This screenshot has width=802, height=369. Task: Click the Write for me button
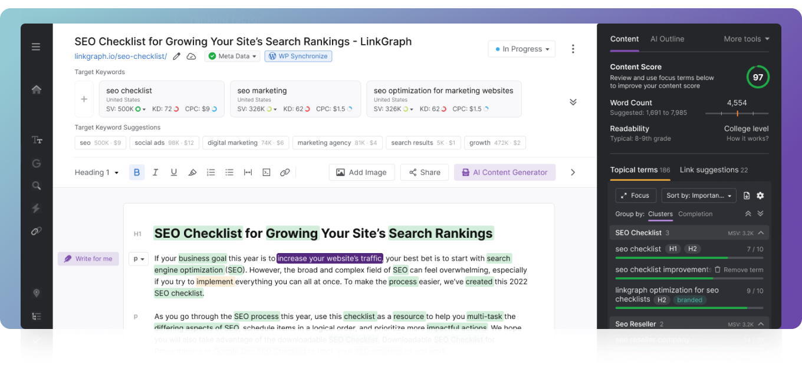click(88, 259)
